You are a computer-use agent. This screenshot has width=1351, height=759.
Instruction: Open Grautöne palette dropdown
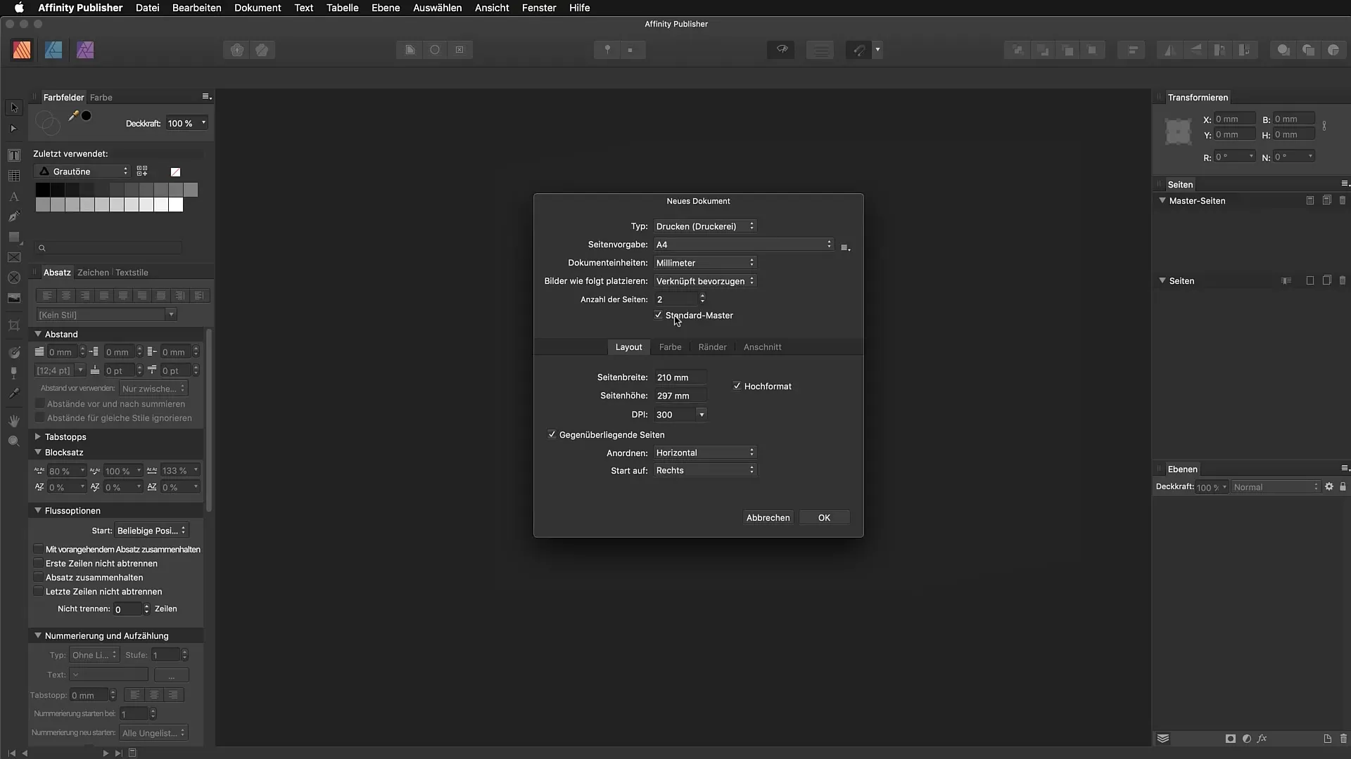coord(82,171)
